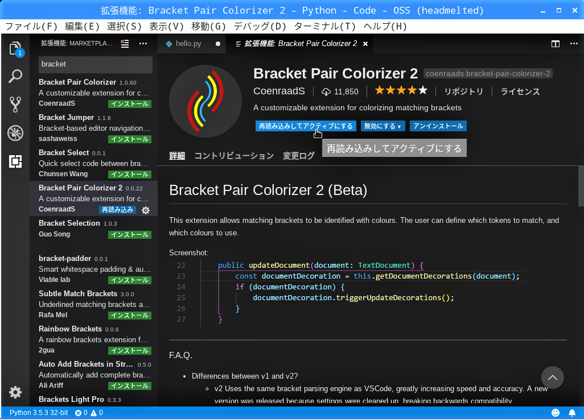Click the install count 11,850
The width and height of the screenshot is (584, 419).
pyautogui.click(x=340, y=92)
